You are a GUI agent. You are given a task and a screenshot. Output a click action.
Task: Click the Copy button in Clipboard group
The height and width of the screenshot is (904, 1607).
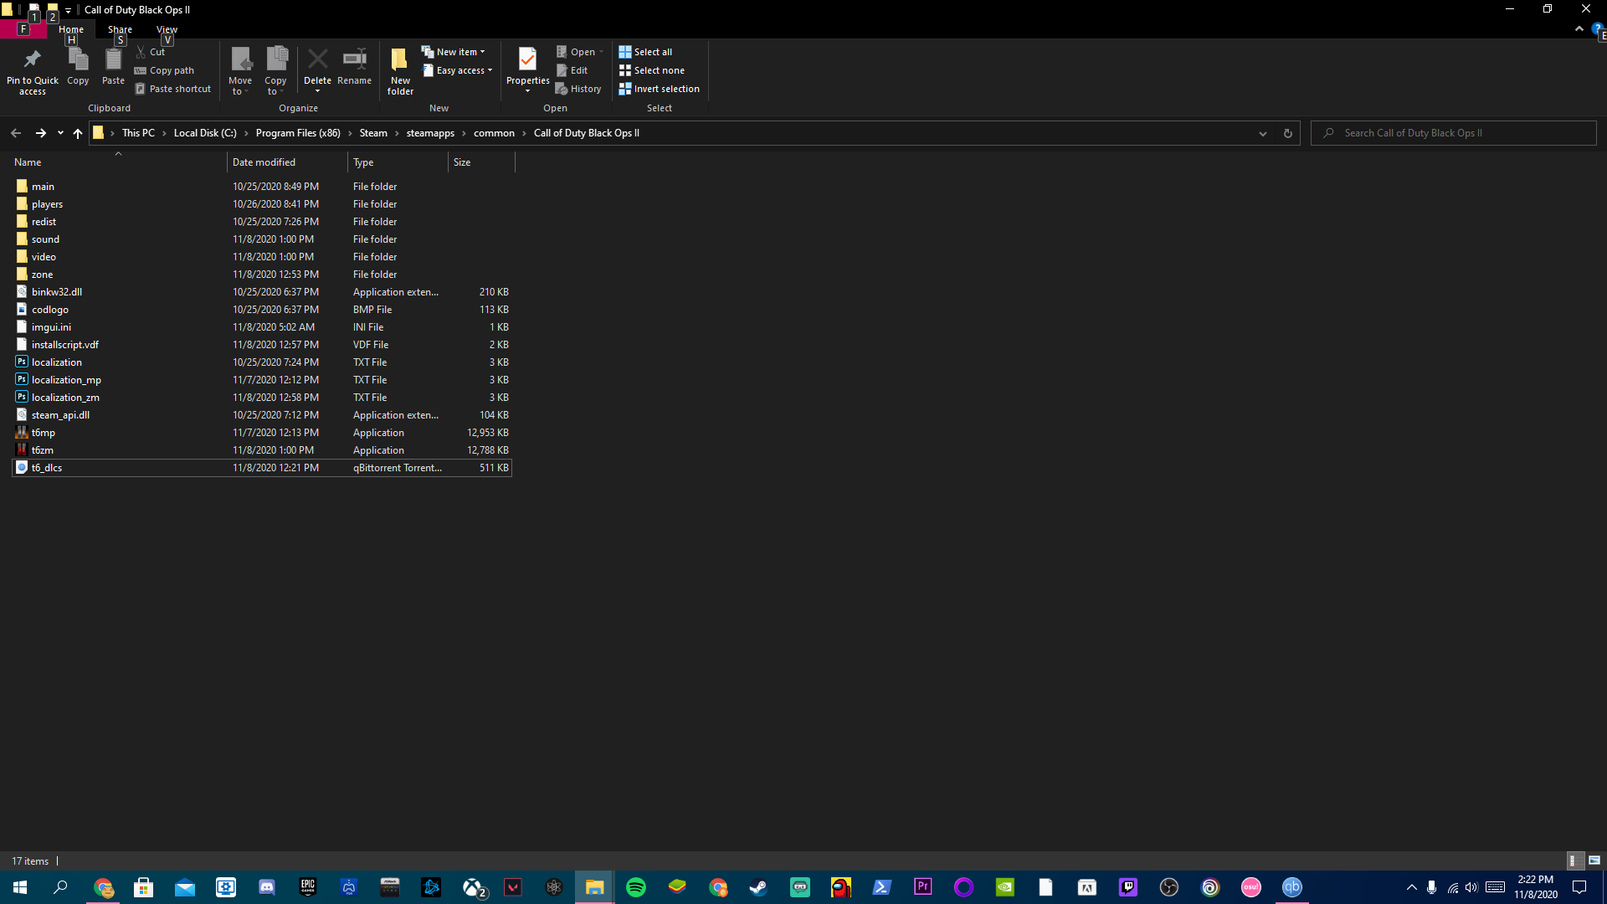[78, 67]
